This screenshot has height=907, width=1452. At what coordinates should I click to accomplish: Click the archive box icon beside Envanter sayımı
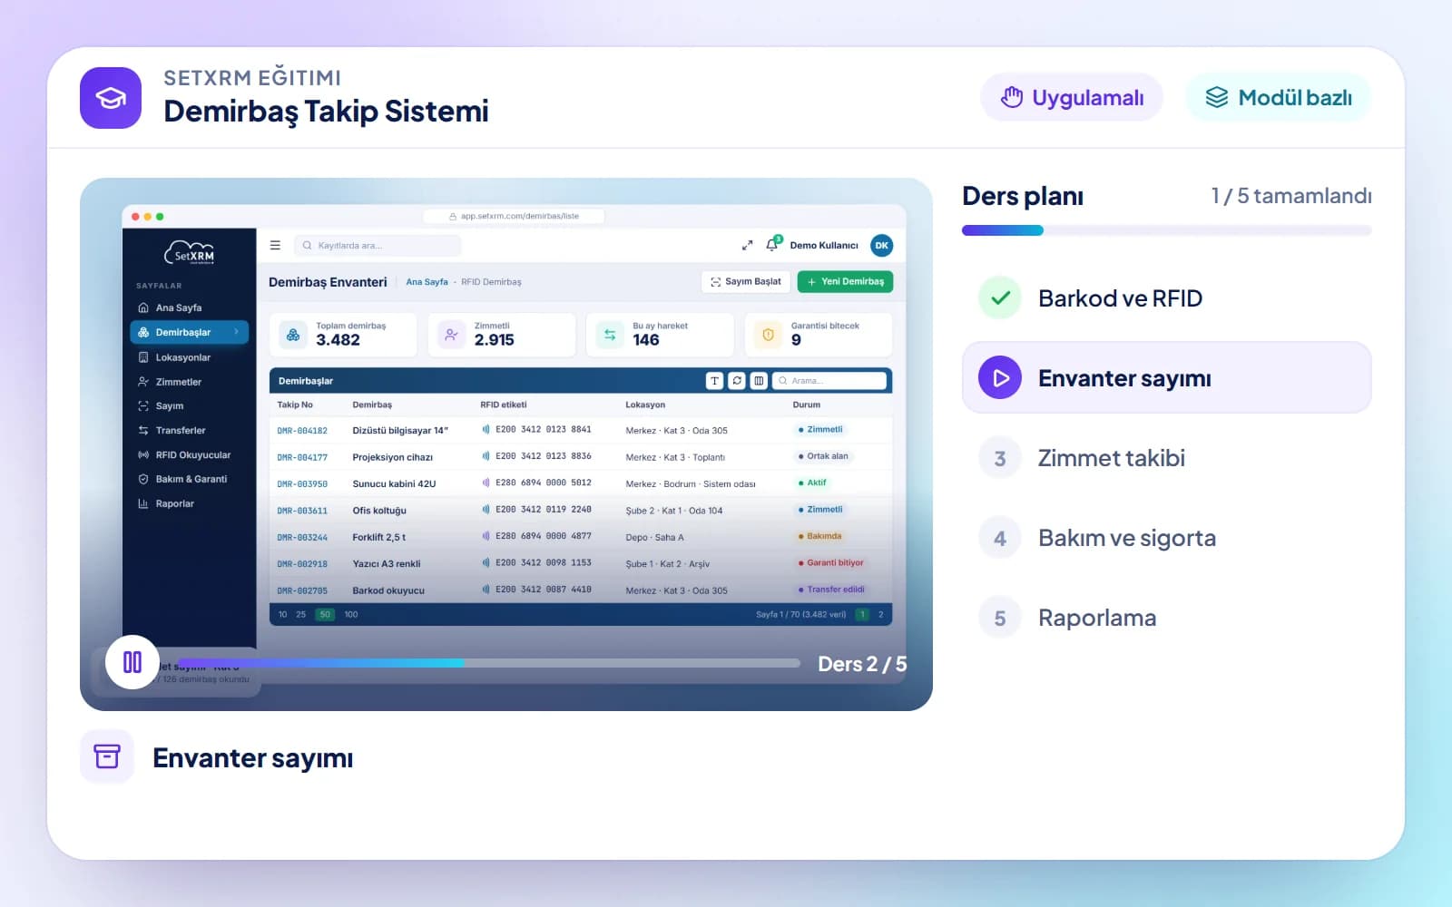pyautogui.click(x=107, y=756)
